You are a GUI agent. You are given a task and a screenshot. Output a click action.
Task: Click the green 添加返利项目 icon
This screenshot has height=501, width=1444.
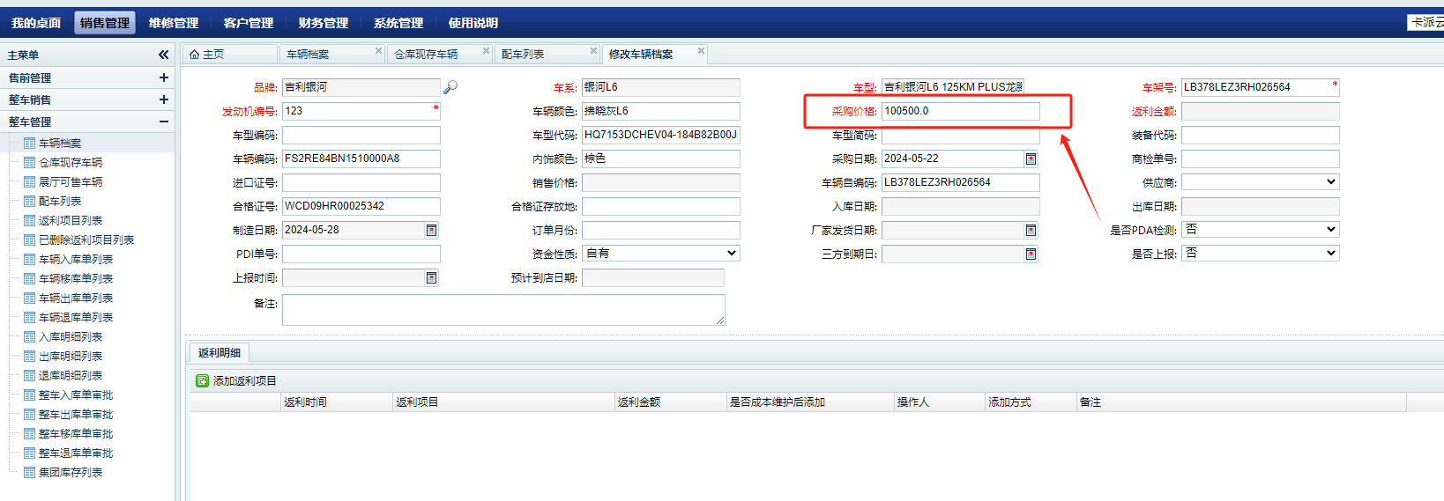click(202, 381)
